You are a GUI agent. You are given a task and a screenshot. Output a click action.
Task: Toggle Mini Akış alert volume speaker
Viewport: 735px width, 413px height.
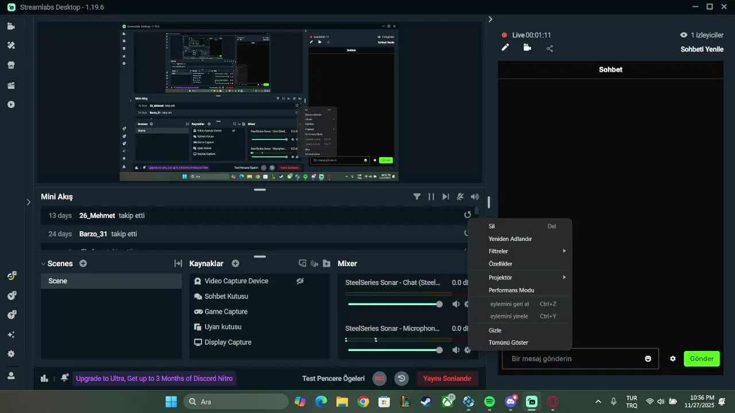[x=475, y=197]
